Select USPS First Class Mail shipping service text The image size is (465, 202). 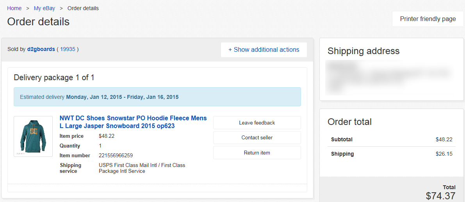[142, 168]
